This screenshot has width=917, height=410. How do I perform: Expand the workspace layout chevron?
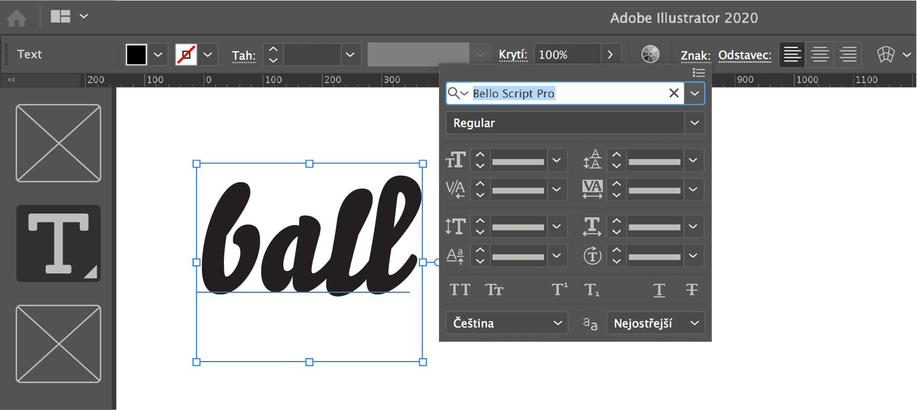click(x=84, y=17)
